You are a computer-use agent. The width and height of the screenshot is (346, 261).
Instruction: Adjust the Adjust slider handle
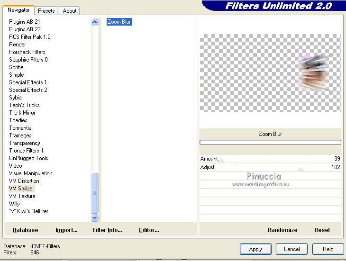[x=300, y=169]
